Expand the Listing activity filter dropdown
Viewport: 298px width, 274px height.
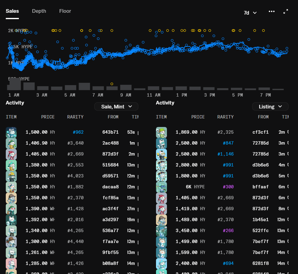[270, 107]
